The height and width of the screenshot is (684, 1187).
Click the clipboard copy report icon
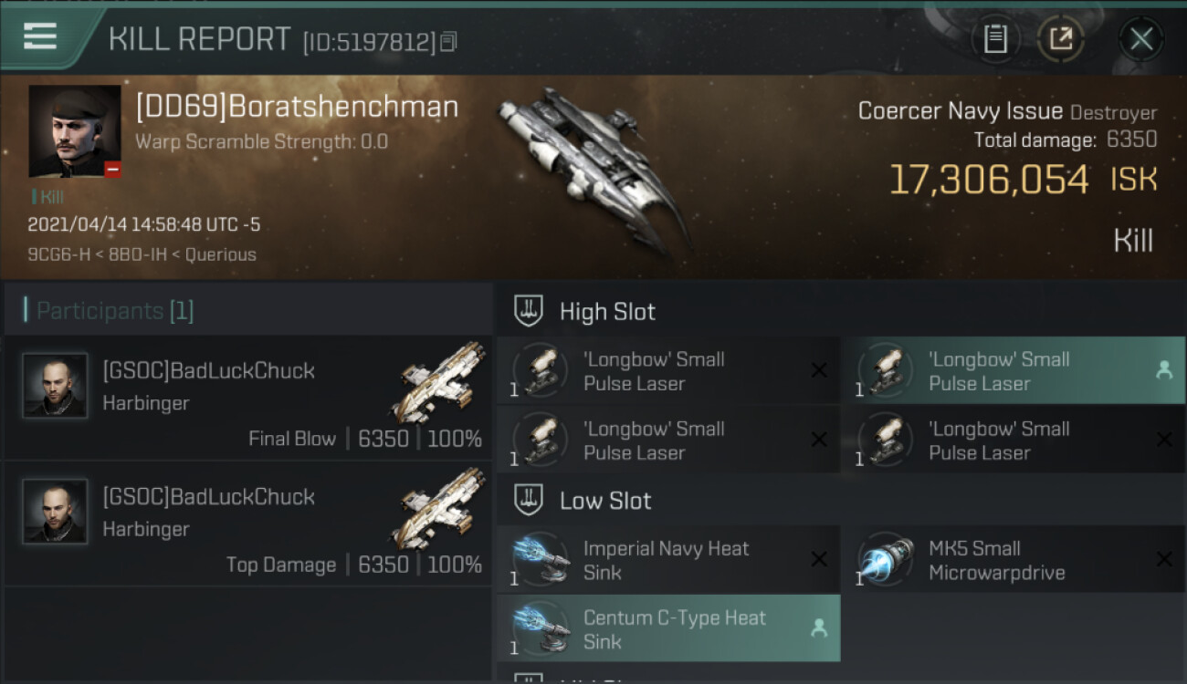pos(995,39)
